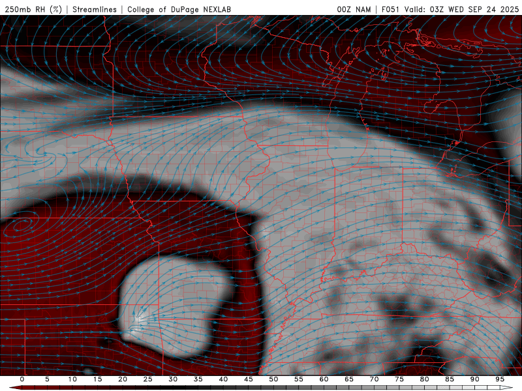
Task: Click the colorbar tick label '90'
Action: pyautogui.click(x=474, y=379)
